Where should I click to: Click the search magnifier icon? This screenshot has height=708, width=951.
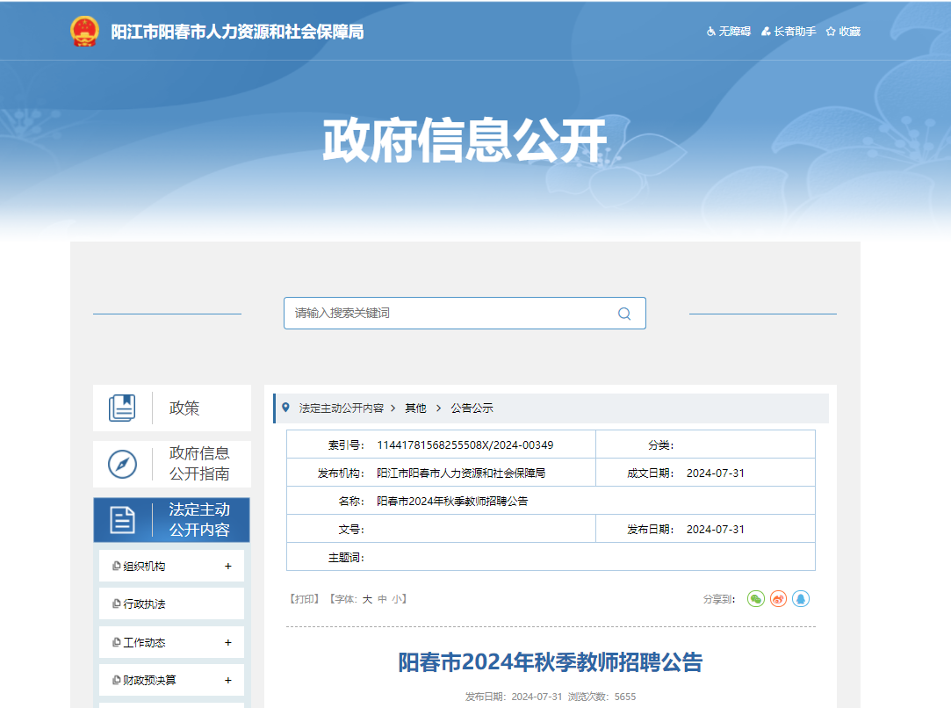(624, 314)
